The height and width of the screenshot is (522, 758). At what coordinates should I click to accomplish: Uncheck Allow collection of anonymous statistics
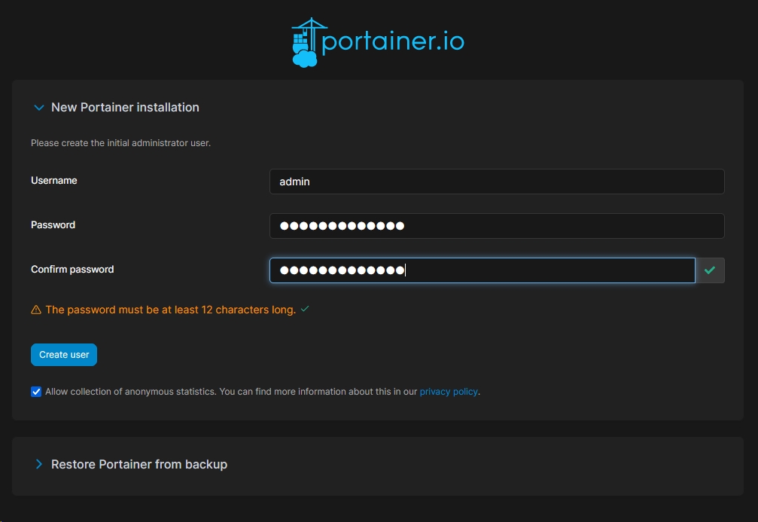36,392
